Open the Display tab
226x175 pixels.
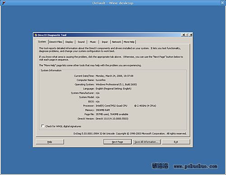69,42
